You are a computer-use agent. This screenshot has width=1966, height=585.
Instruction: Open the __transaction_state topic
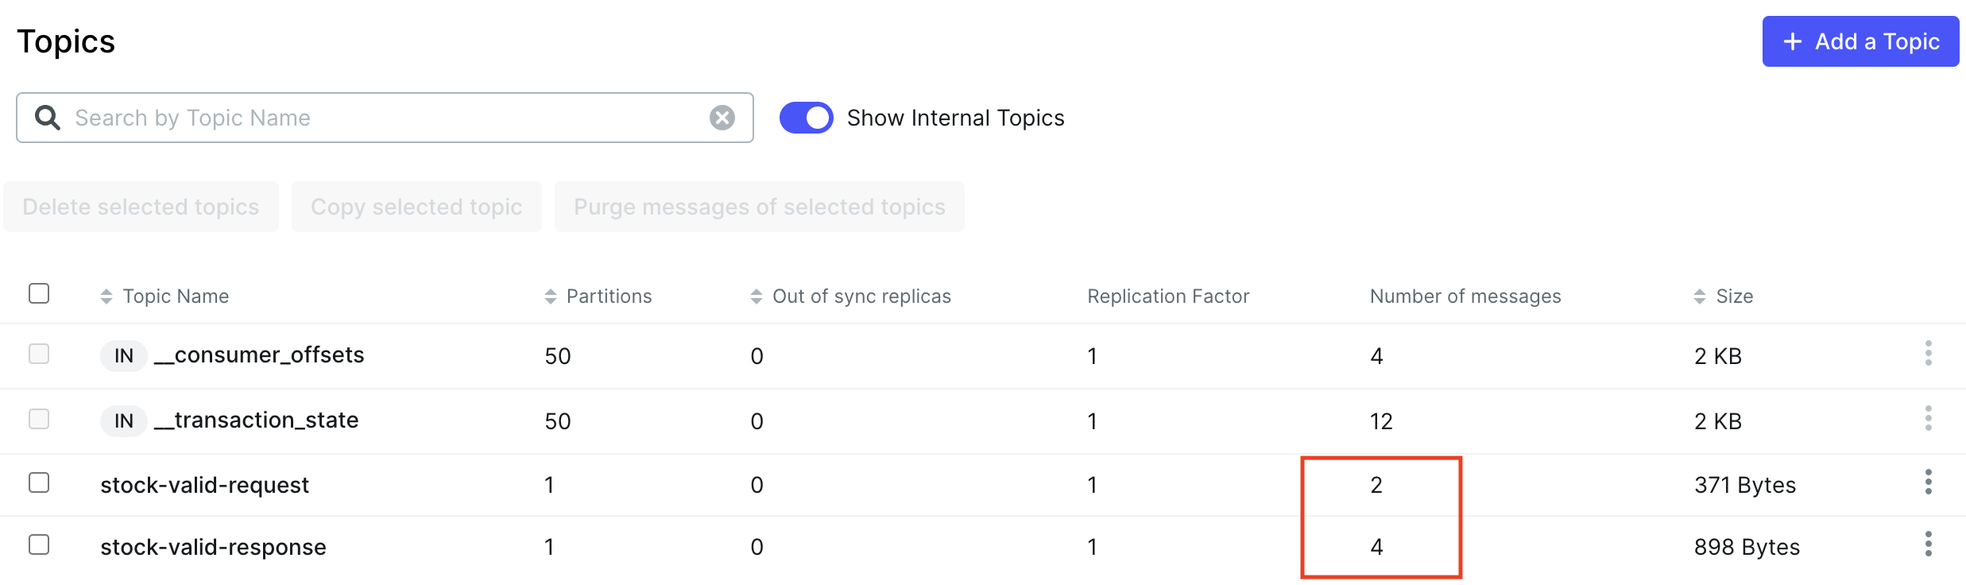(x=257, y=420)
